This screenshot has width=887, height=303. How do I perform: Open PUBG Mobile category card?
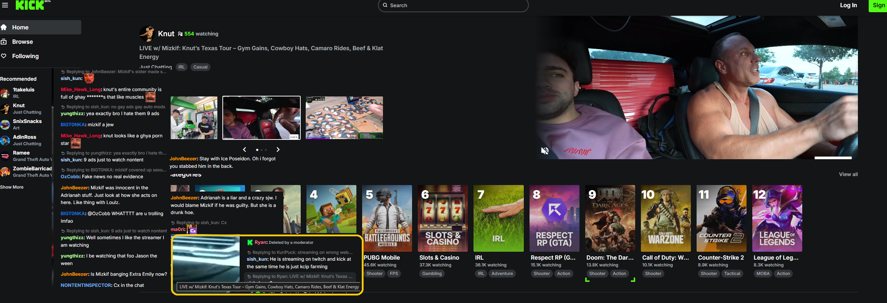coord(387,218)
